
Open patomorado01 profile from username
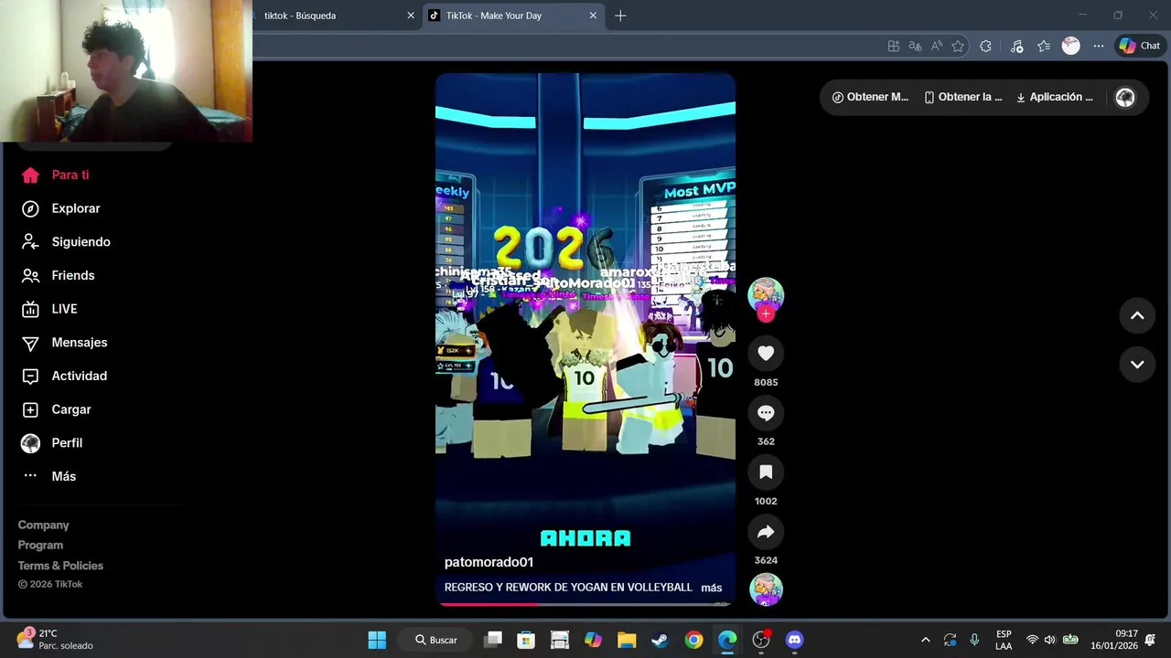(x=489, y=562)
